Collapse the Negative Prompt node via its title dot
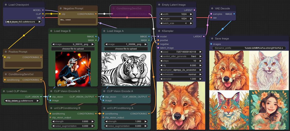The height and width of the screenshot is (131, 290). click(61, 8)
